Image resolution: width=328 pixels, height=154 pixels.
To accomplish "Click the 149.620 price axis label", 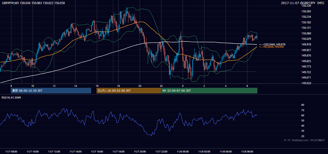I will click(306, 83).
